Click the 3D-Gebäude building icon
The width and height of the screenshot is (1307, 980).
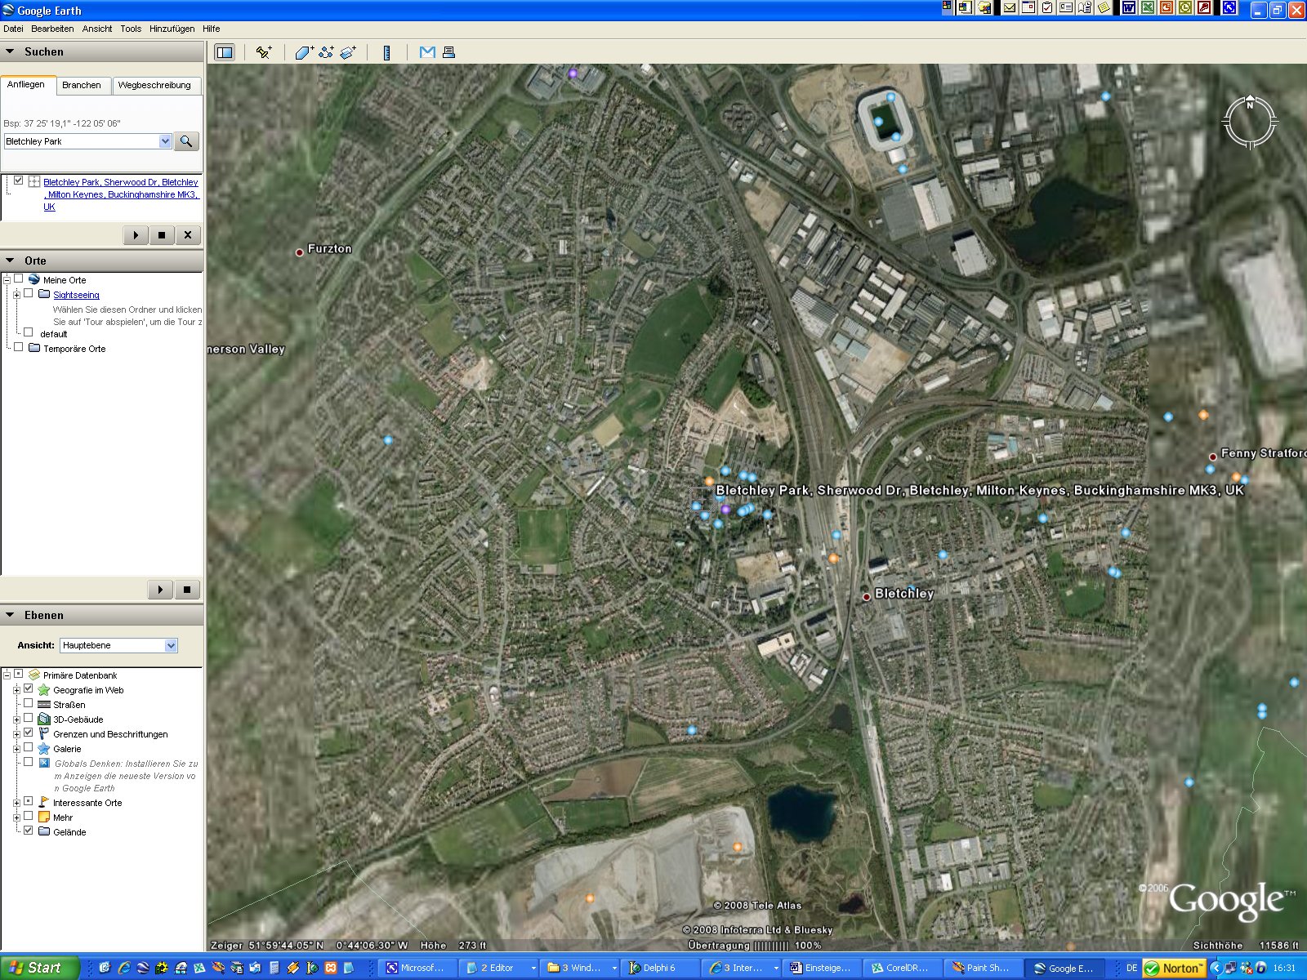point(44,719)
